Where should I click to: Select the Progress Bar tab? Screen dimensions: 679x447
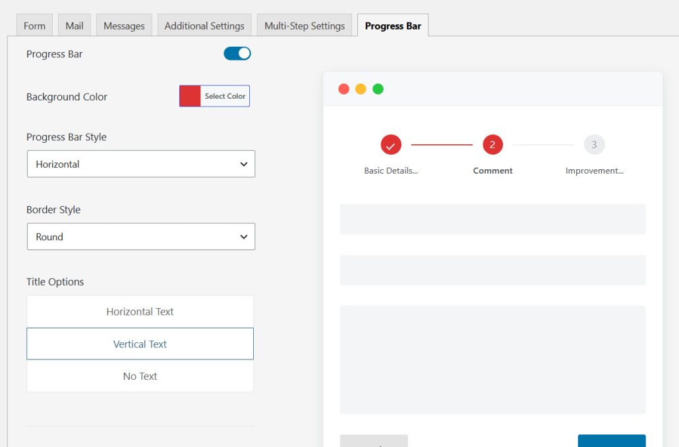(x=393, y=26)
